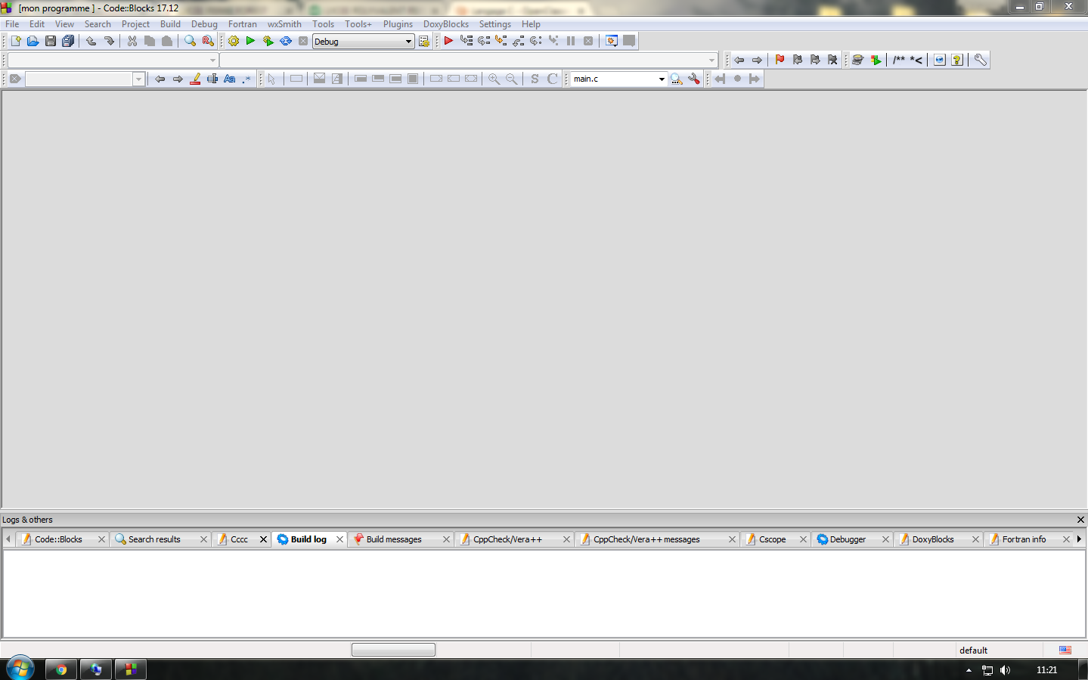The image size is (1088, 680).
Task: Close the Logs & others panel
Action: [x=1080, y=520]
